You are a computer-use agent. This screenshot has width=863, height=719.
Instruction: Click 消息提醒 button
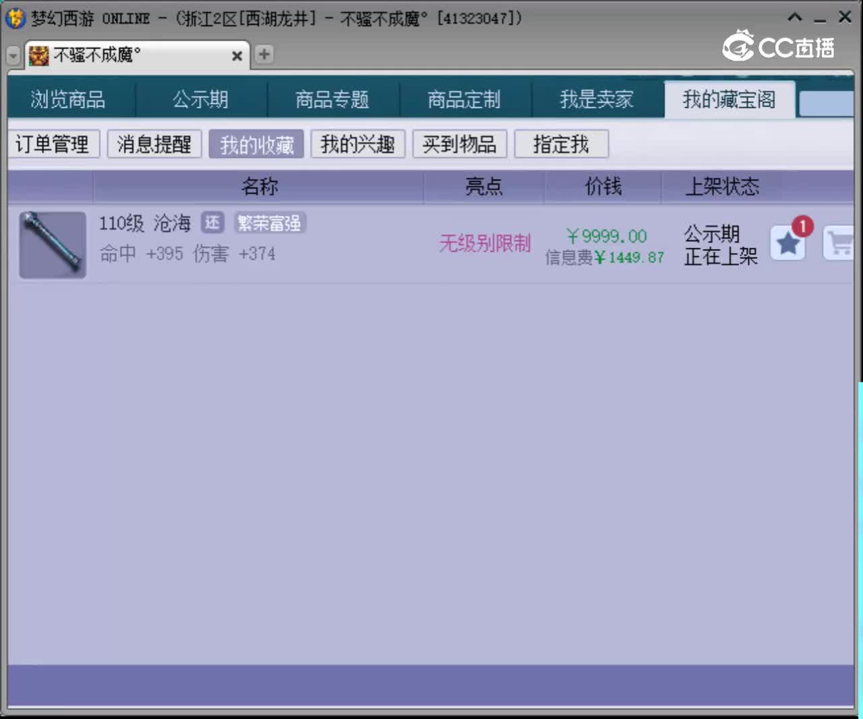[154, 144]
